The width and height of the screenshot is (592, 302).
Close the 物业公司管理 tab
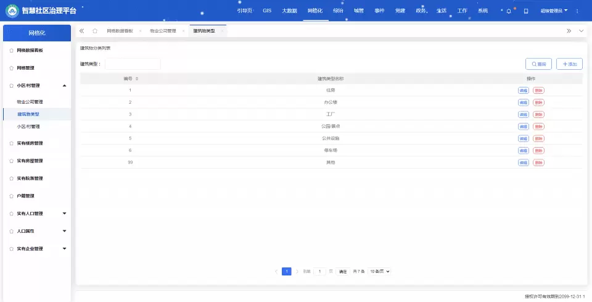[183, 31]
